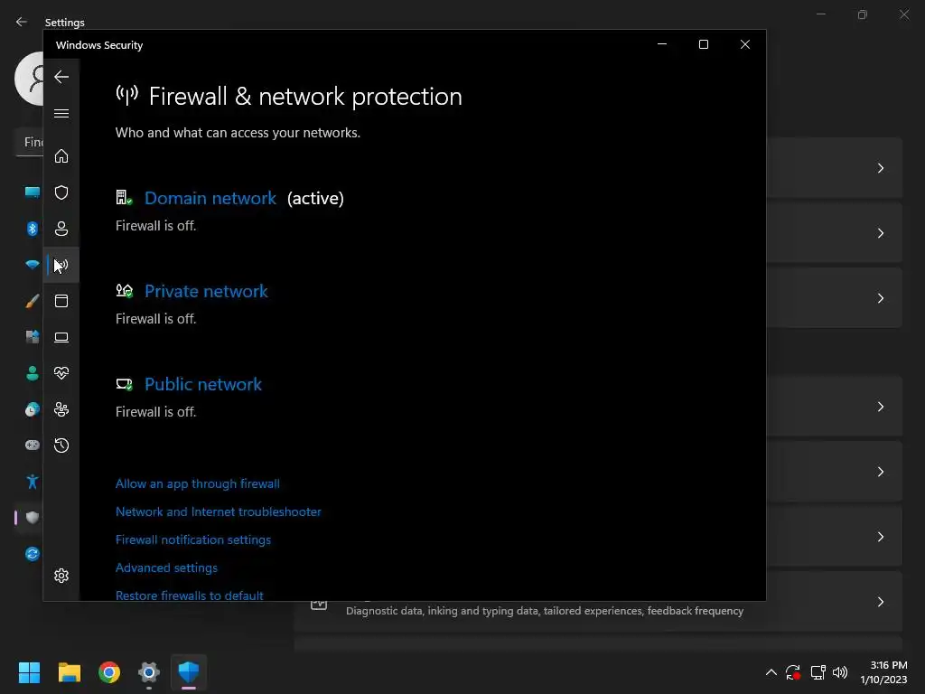
Task: Open Private network firewall settings
Action: pyautogui.click(x=206, y=291)
